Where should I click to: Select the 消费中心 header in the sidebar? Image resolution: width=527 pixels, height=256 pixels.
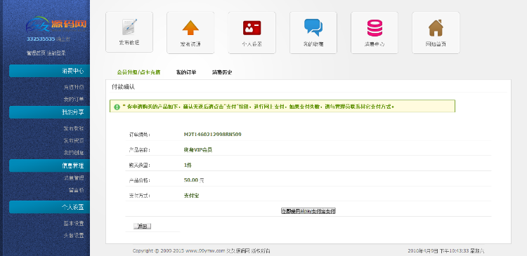(x=49, y=71)
